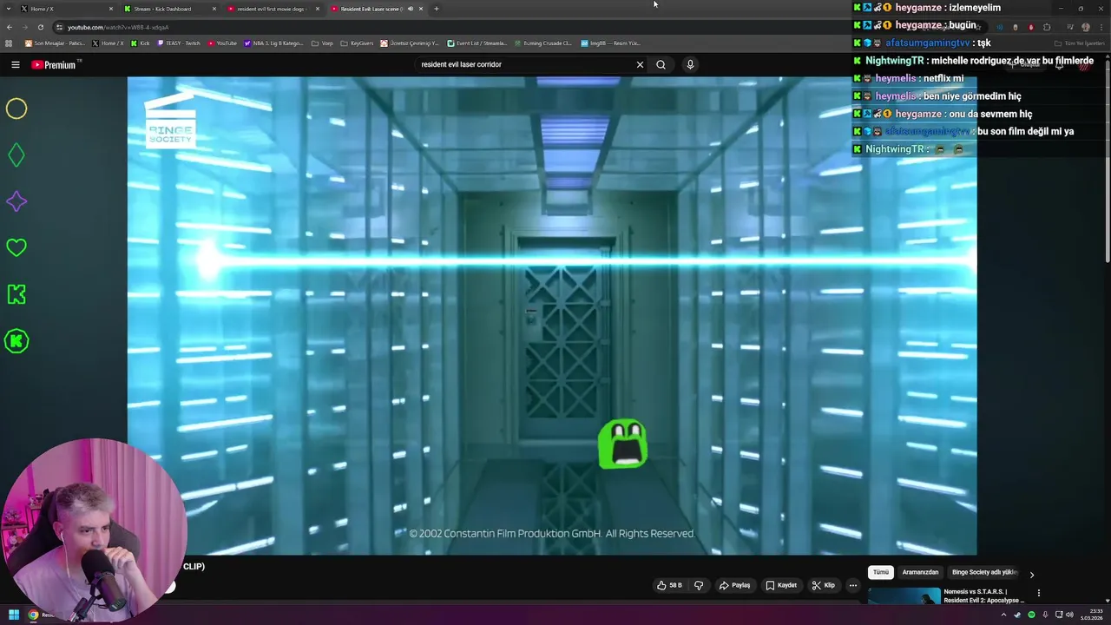Like the video showing 58 B
The width and height of the screenshot is (1111, 625).
tap(669, 585)
